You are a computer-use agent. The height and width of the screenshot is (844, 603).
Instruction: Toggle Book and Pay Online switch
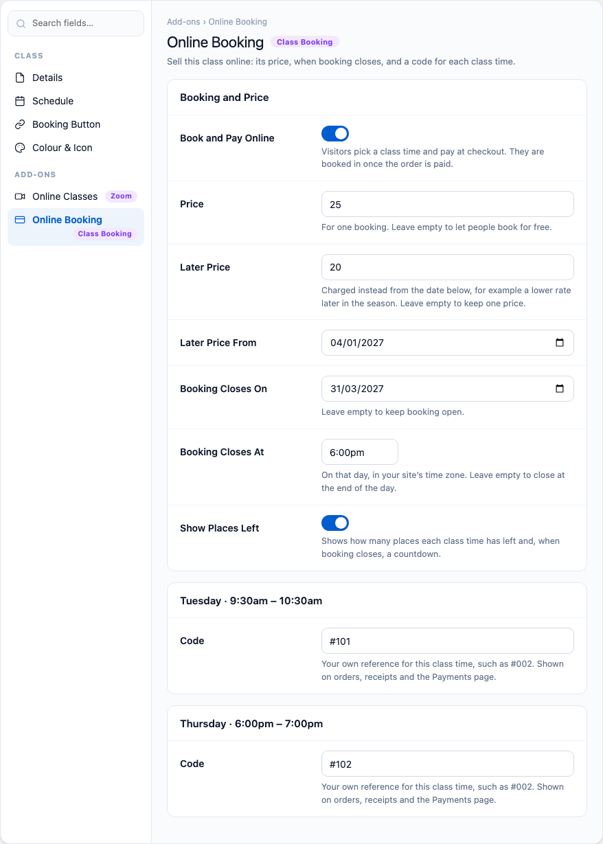(x=335, y=133)
